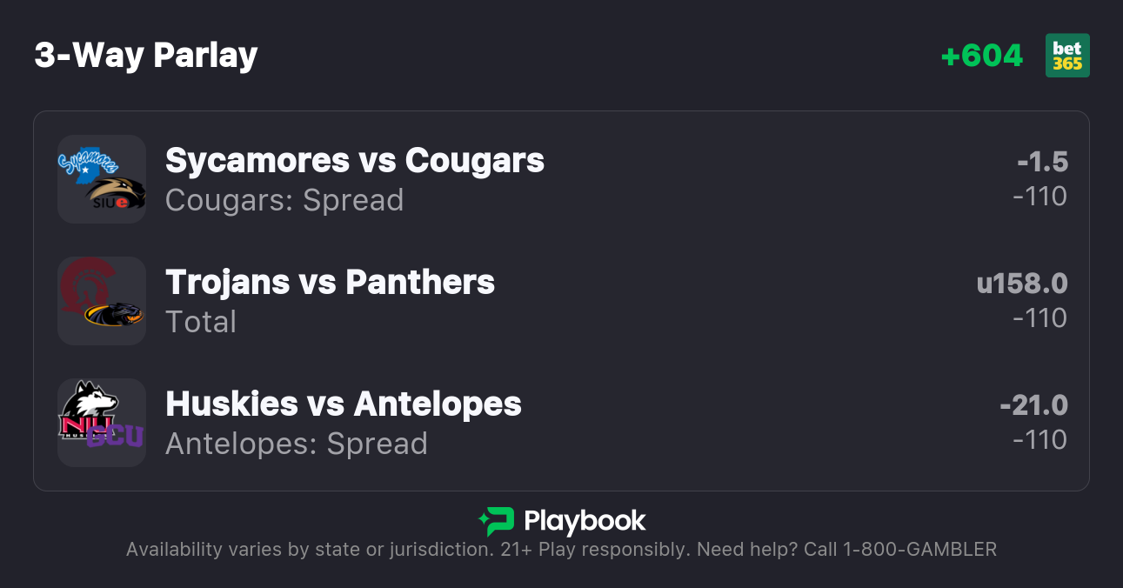
Task: Open the Trojans vs Panthers matchup title
Action: (x=330, y=283)
